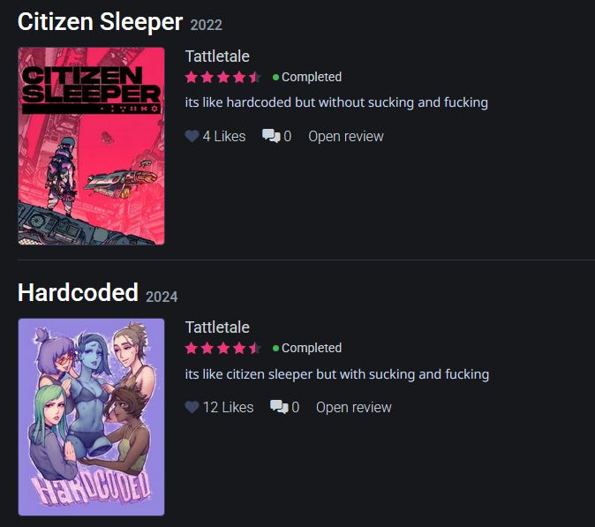Like the Citizen Sleeper review heart icon

pyautogui.click(x=192, y=136)
